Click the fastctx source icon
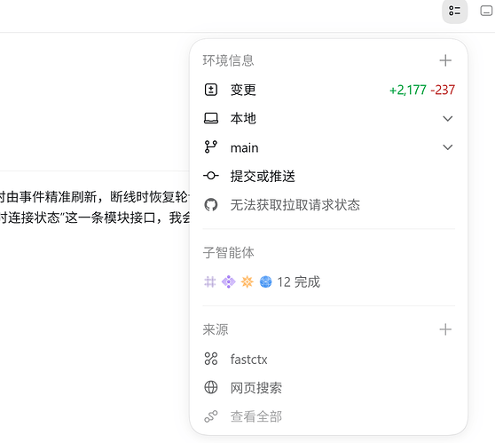Viewport: 495px width, 443px height. coord(211,359)
